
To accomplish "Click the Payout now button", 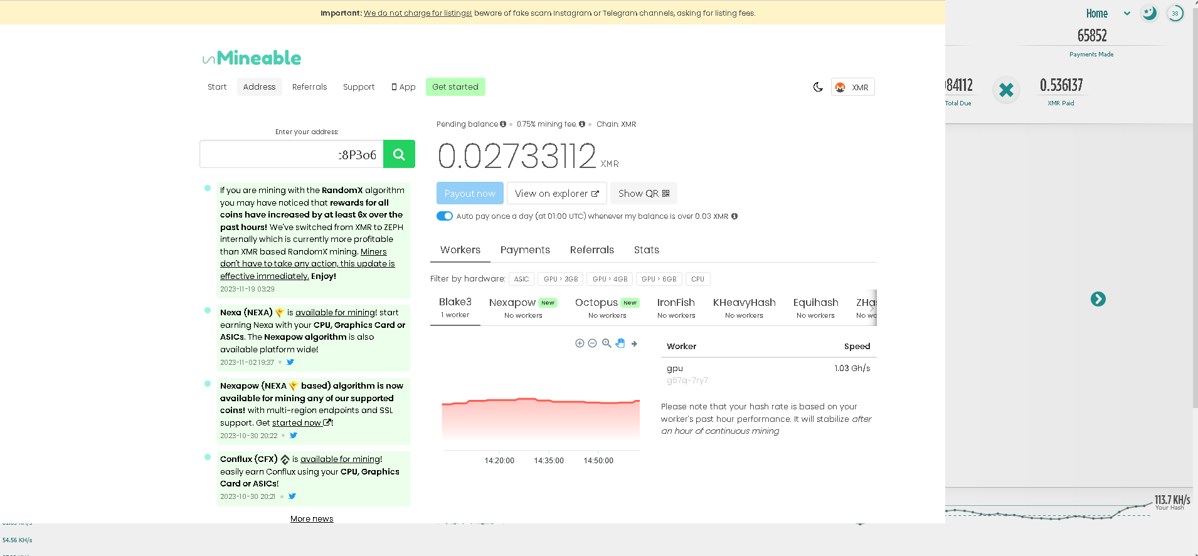I will 470,194.
